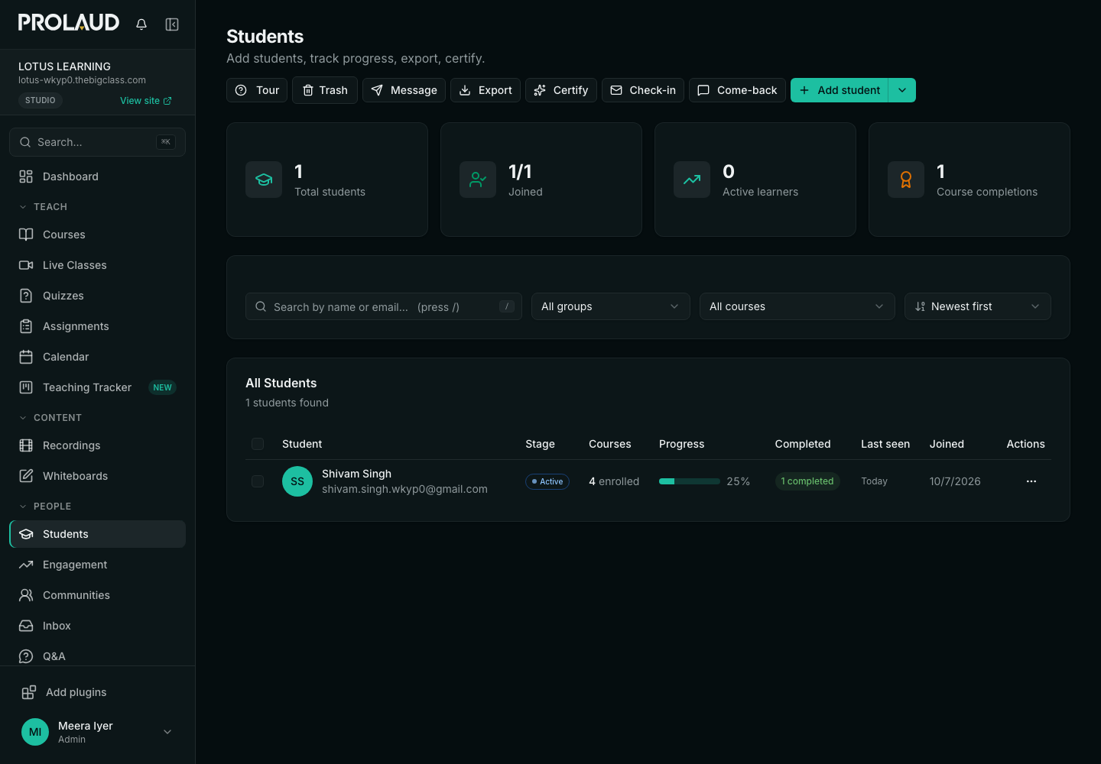This screenshot has width=1101, height=764.
Task: Open the Trash button
Action: click(325, 90)
